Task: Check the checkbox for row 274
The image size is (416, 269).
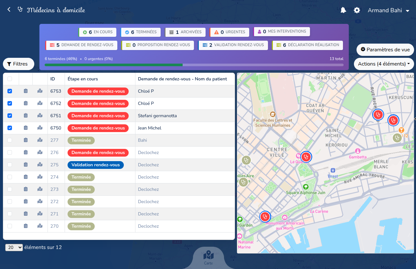Action: pyautogui.click(x=10, y=177)
